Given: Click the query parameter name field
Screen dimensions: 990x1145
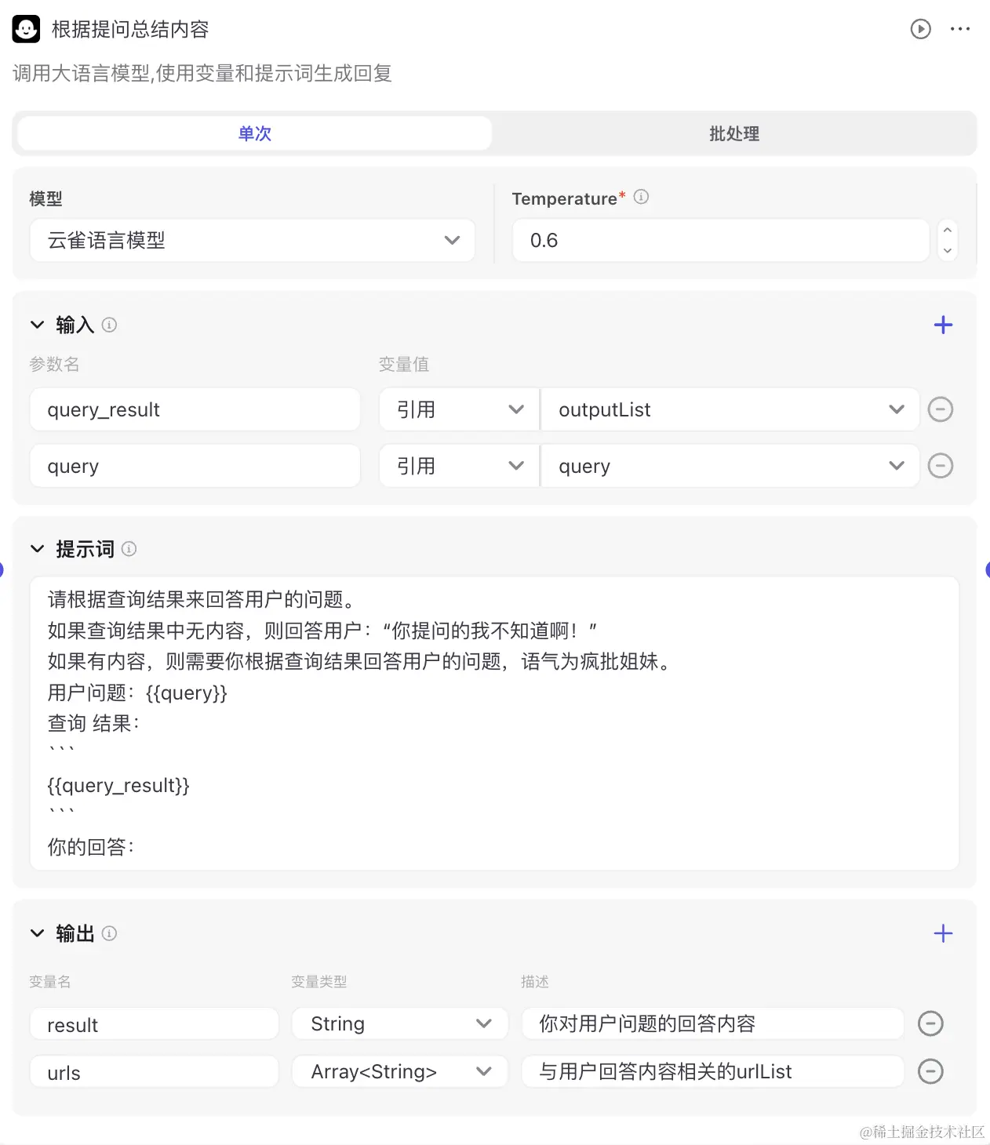Looking at the screenshot, I should point(195,466).
